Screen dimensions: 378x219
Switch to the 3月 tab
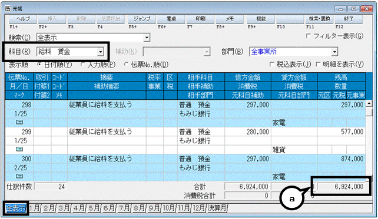(x=64, y=208)
